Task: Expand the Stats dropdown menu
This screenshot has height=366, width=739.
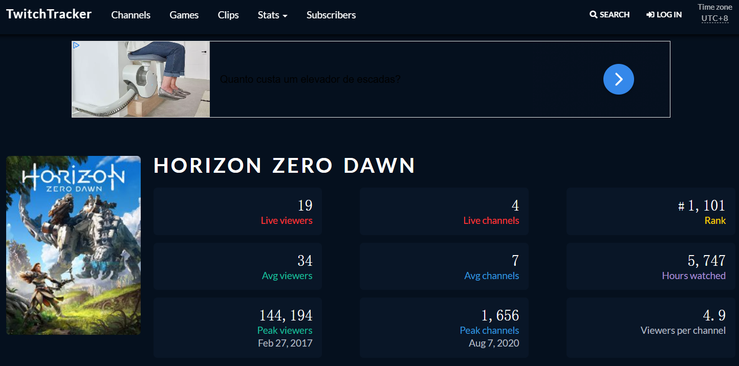Action: point(272,15)
